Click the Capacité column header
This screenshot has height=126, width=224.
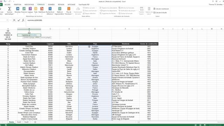(x=50, y=44)
